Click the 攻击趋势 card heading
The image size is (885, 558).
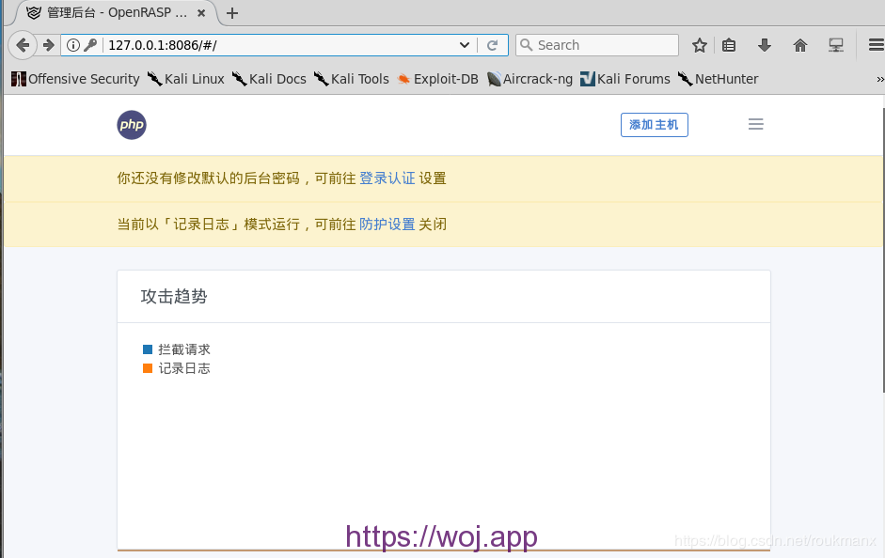click(x=174, y=297)
